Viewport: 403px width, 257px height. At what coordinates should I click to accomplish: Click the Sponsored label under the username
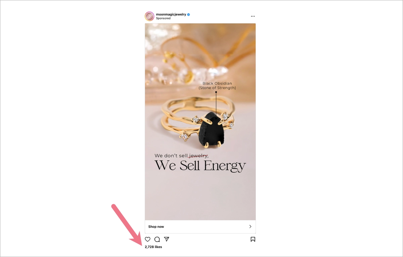[163, 18]
